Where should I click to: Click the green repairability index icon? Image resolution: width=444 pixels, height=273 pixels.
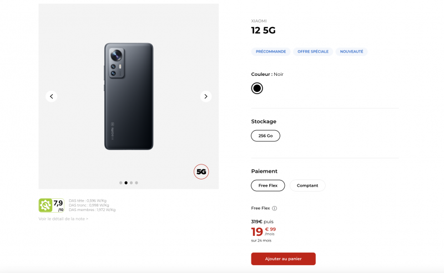click(x=45, y=205)
